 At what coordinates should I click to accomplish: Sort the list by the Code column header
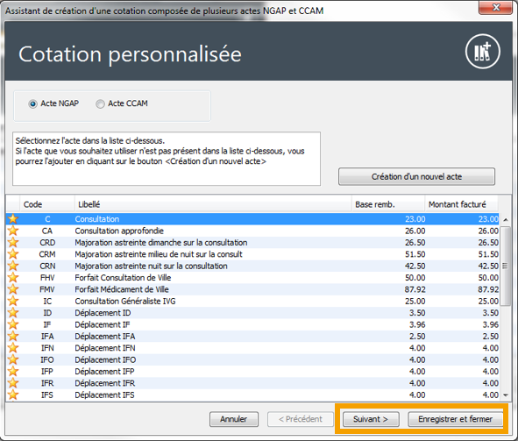47,204
